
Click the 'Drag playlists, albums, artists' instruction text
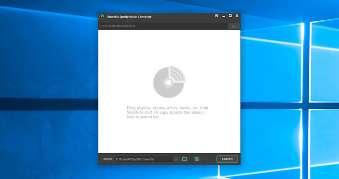click(x=167, y=113)
